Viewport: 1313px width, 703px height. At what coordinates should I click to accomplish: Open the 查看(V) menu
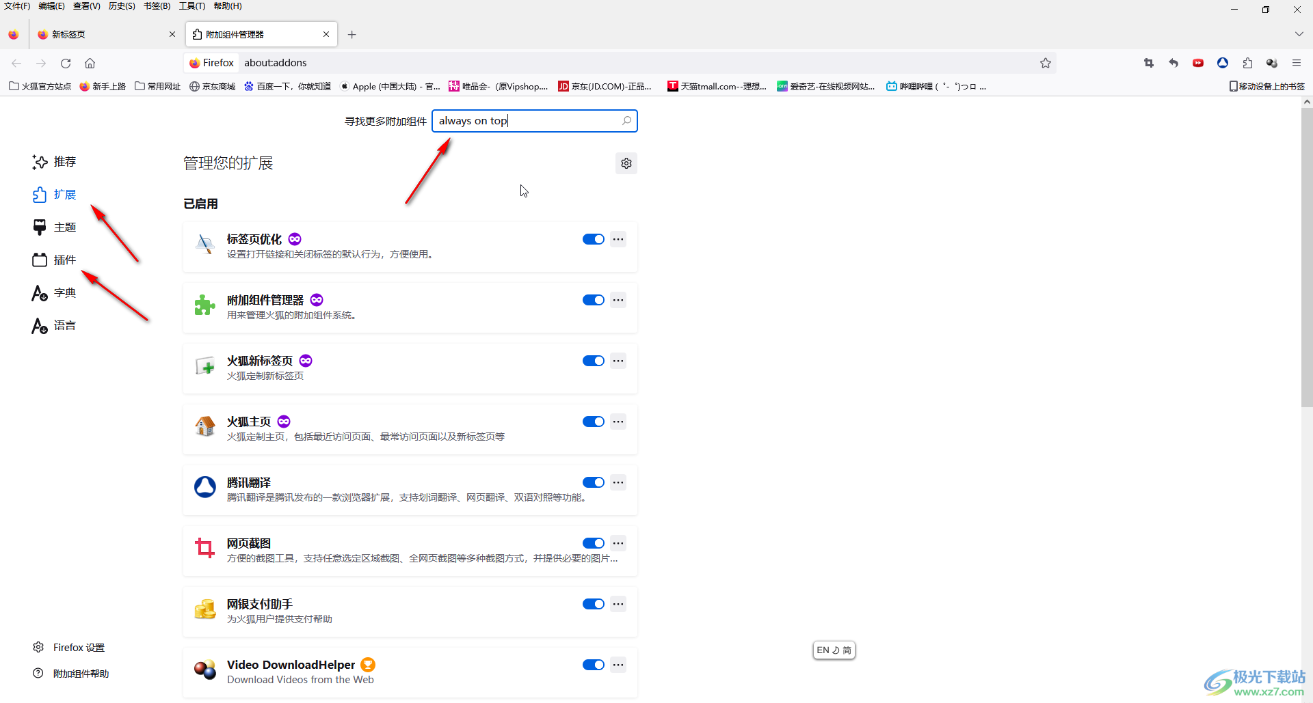click(x=87, y=6)
